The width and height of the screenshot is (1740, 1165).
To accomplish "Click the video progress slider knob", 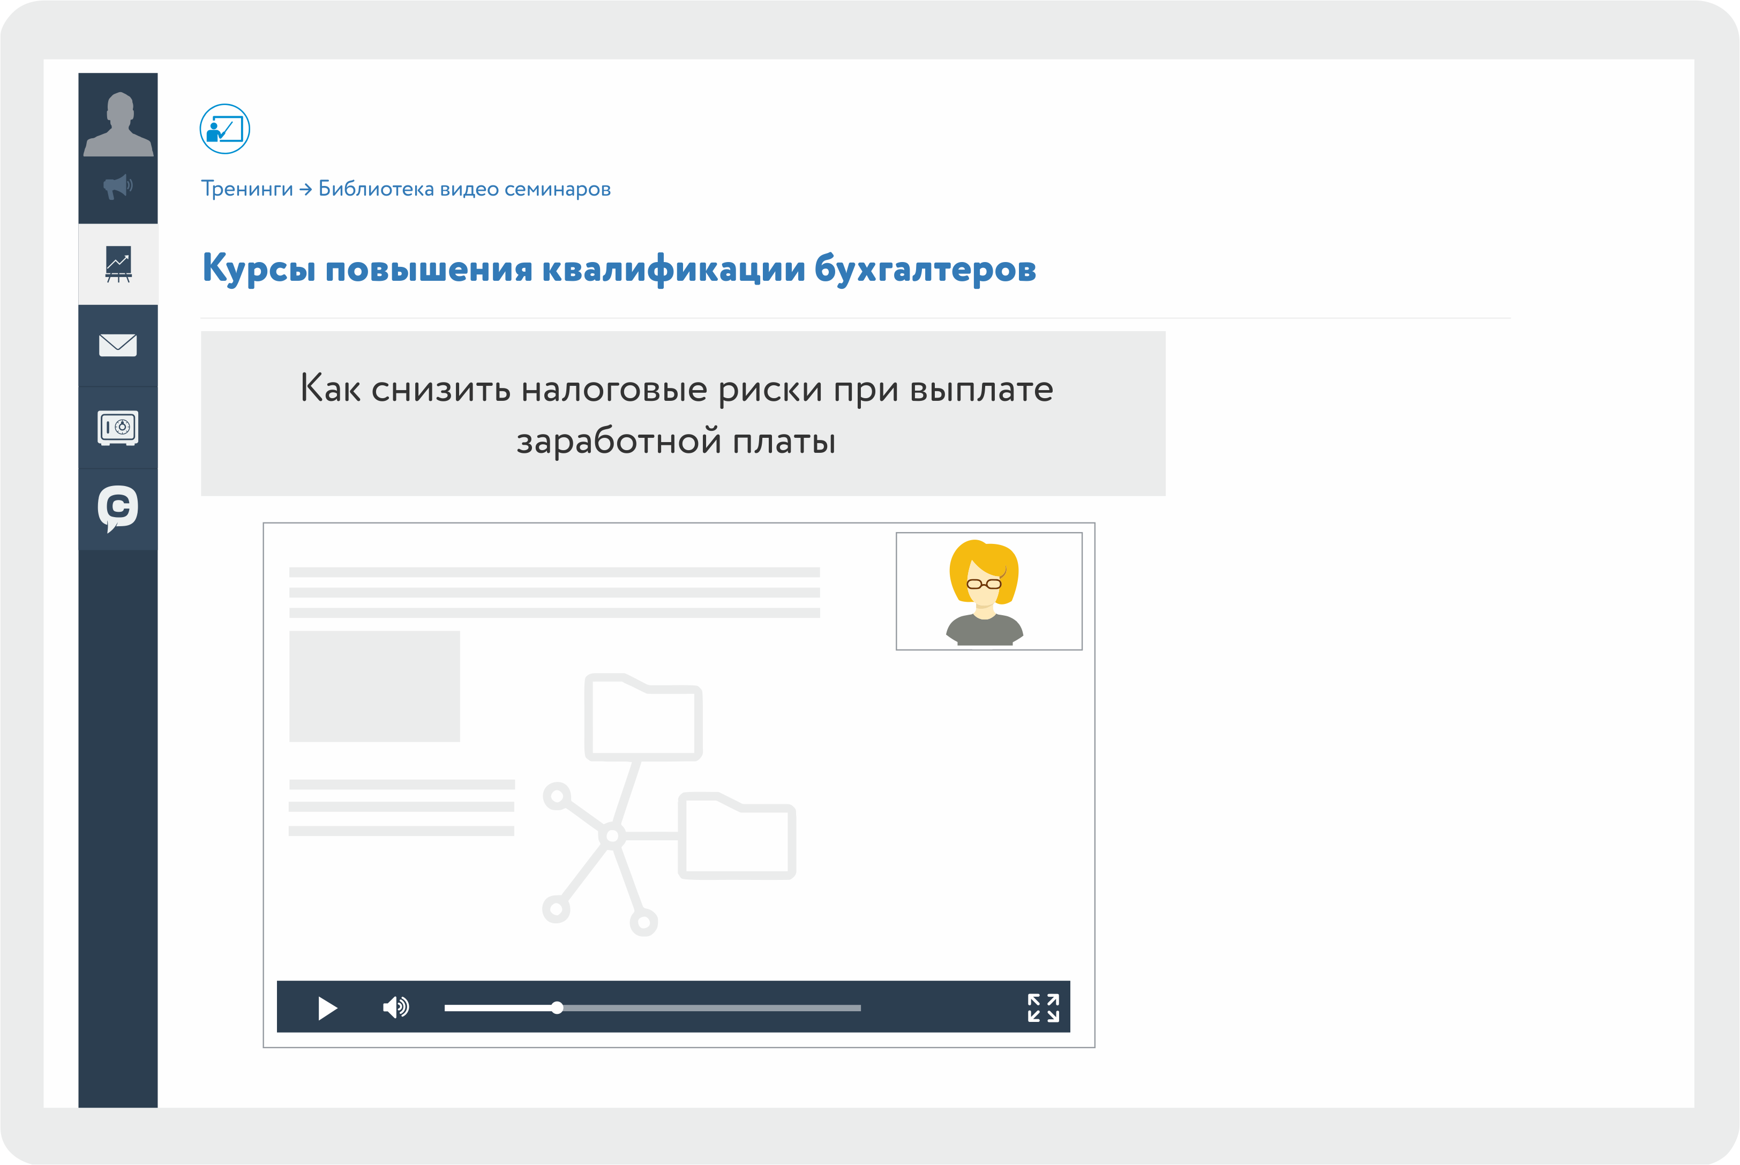I will point(557,1007).
